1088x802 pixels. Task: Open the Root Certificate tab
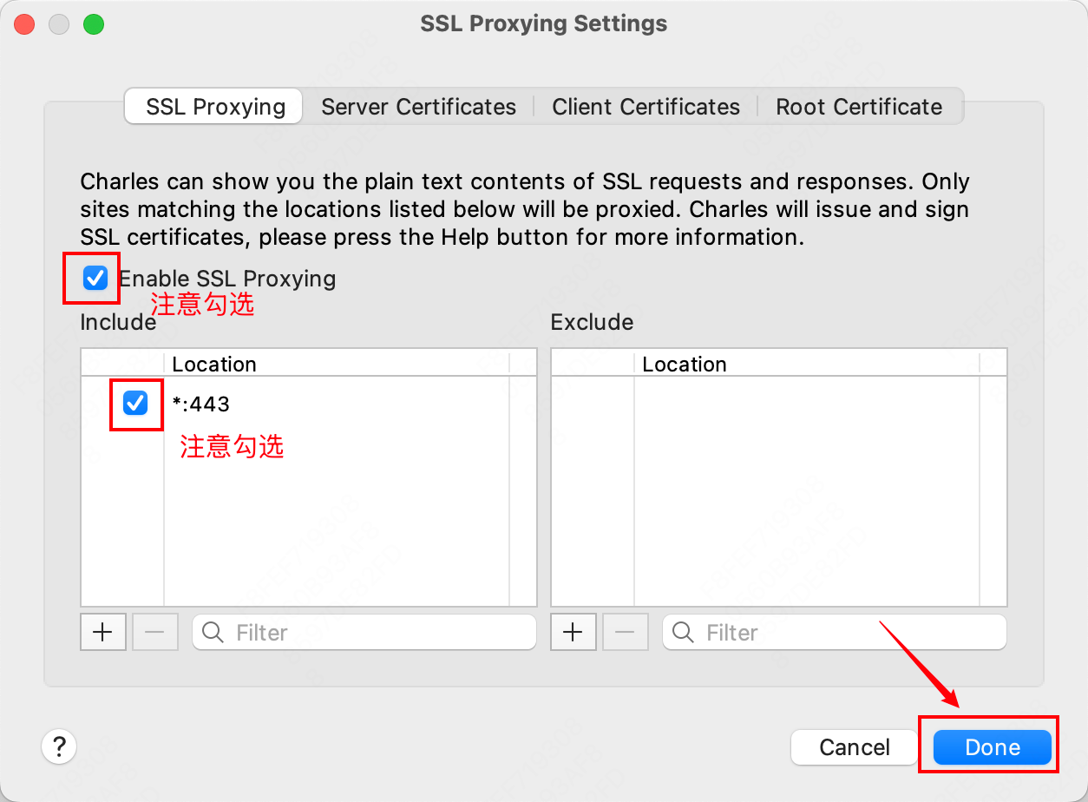click(859, 107)
